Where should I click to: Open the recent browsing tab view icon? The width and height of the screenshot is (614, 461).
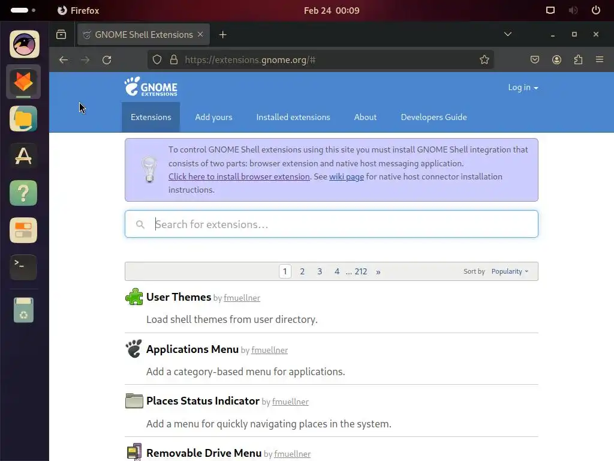pos(62,34)
